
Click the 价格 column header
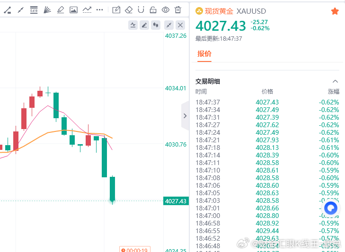click(x=267, y=91)
